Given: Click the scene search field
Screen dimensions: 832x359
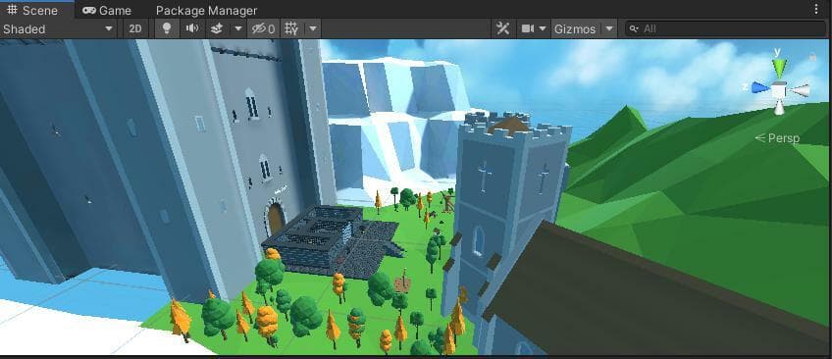Looking at the screenshot, I should coord(725,28).
